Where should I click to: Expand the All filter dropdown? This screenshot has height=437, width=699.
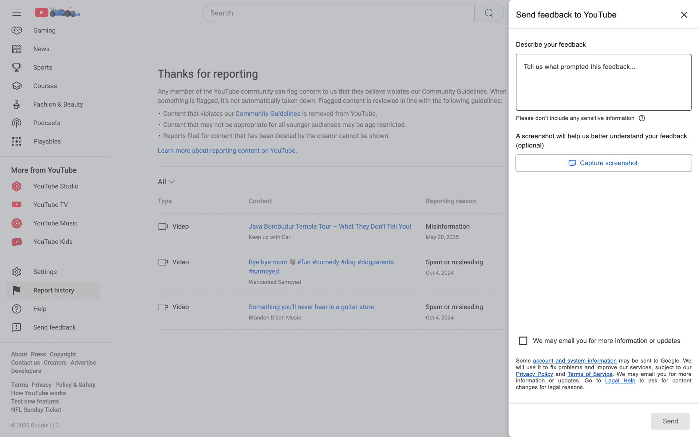[x=166, y=182]
